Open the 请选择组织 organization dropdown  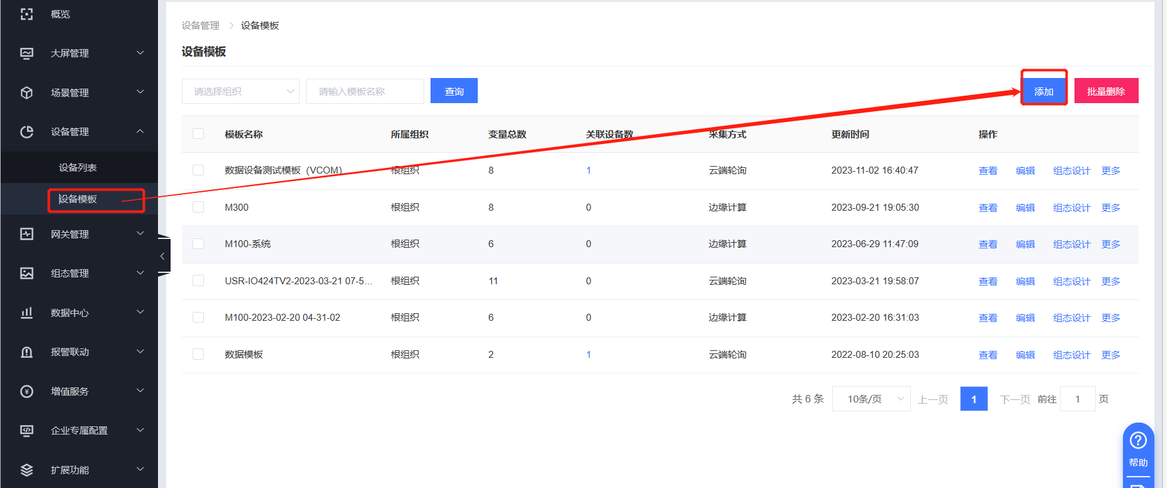tap(240, 91)
